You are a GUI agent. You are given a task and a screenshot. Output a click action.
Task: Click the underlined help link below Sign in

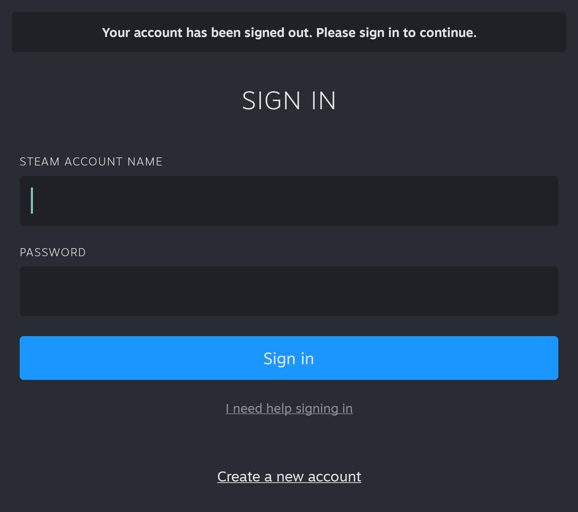pyautogui.click(x=289, y=408)
